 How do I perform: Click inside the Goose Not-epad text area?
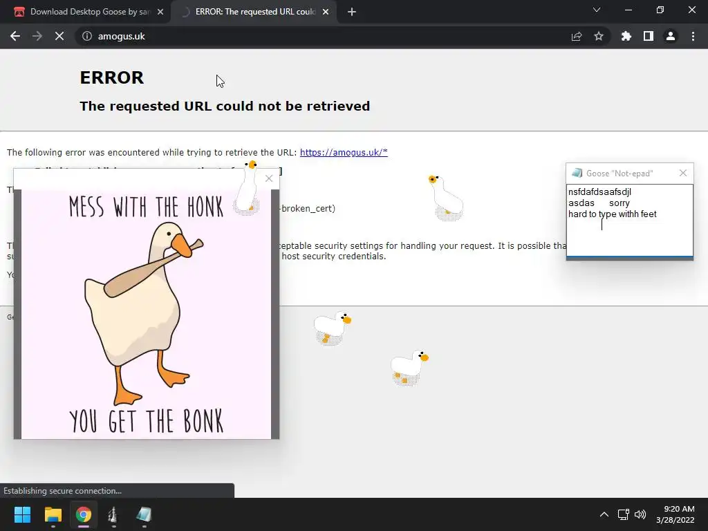(x=629, y=220)
